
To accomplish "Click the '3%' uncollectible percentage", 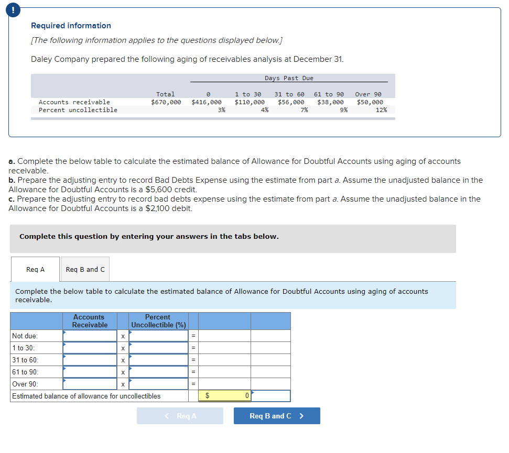I will [x=221, y=110].
